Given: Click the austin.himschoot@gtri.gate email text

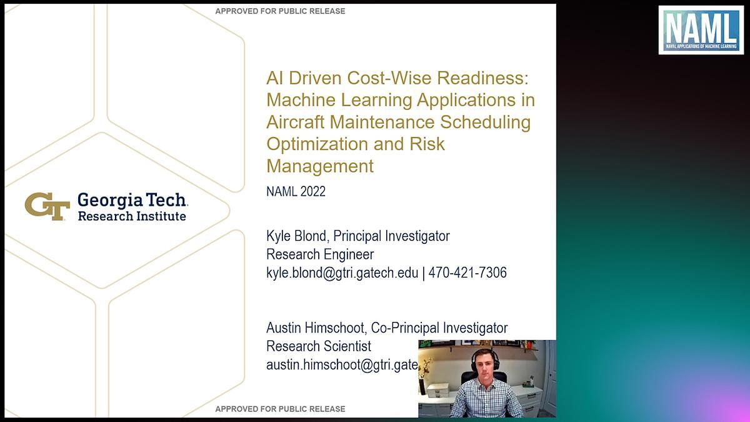Looking at the screenshot, I should (x=342, y=365).
